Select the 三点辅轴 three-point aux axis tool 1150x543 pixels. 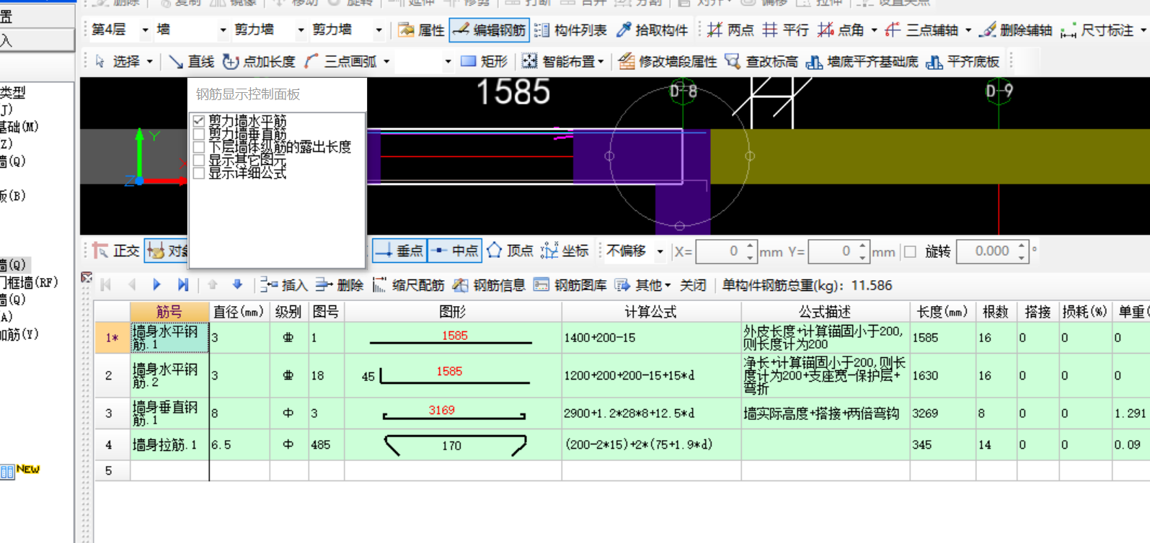922,30
